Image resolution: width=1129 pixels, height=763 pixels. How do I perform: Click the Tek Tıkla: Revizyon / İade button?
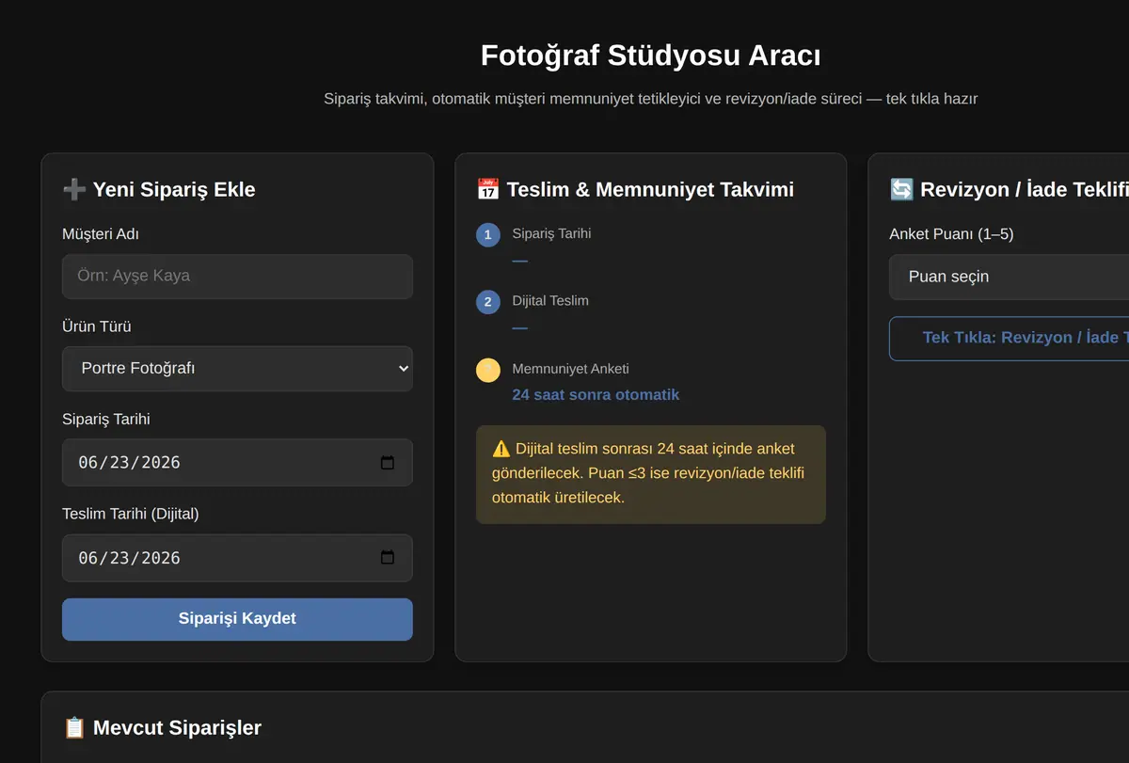point(1009,338)
